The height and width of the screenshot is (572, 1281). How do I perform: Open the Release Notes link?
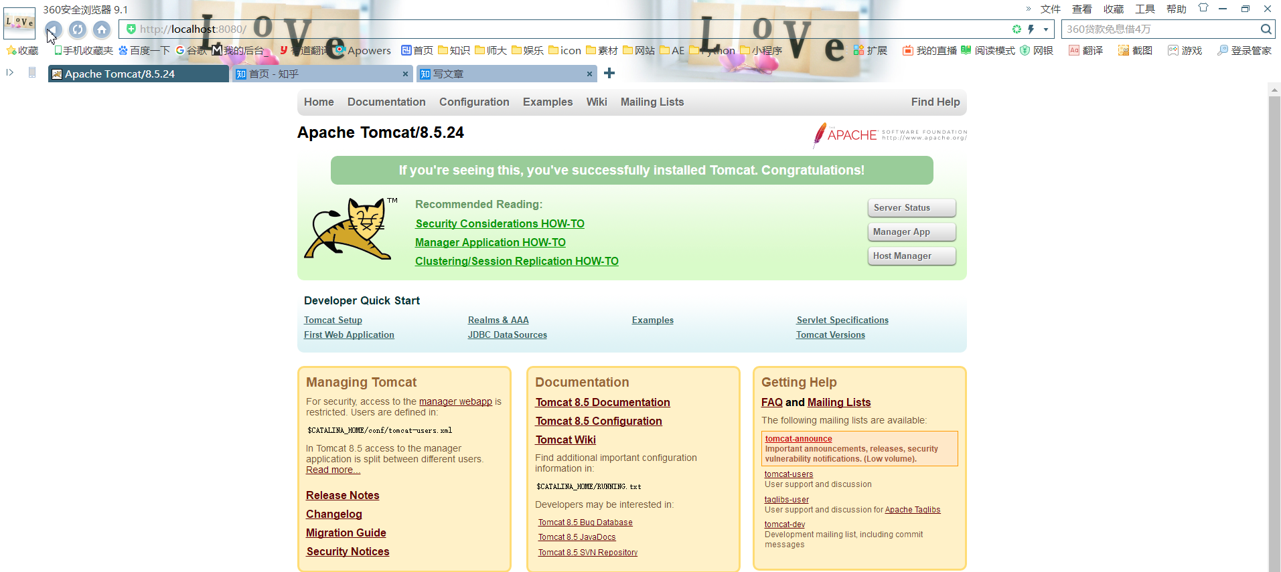click(343, 496)
